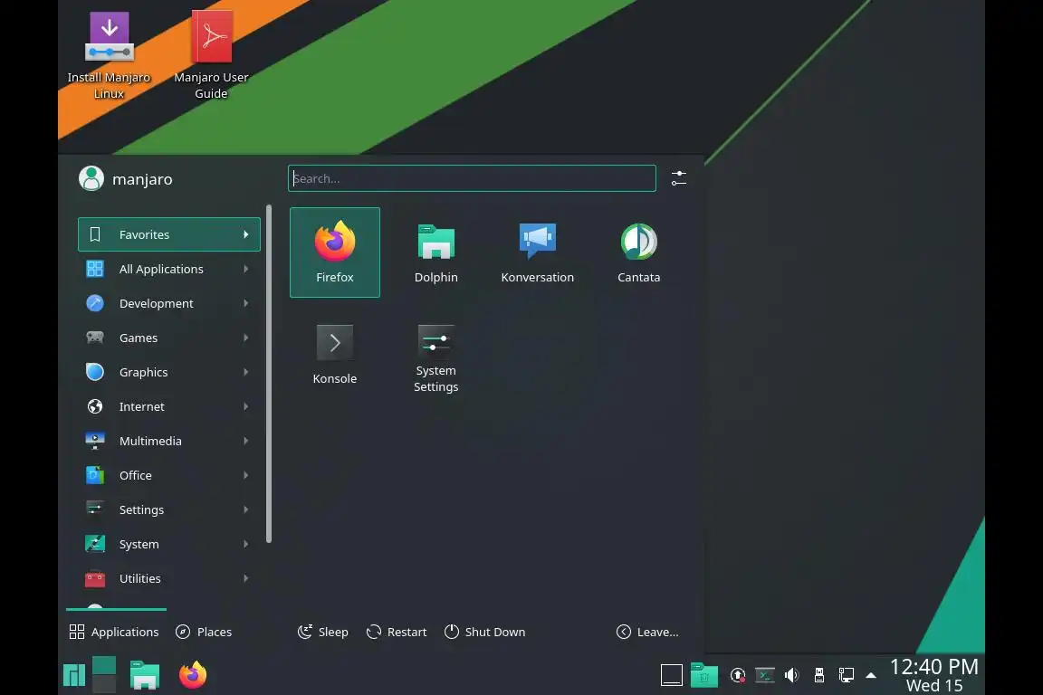Click the removable devices tray icon

click(818, 676)
